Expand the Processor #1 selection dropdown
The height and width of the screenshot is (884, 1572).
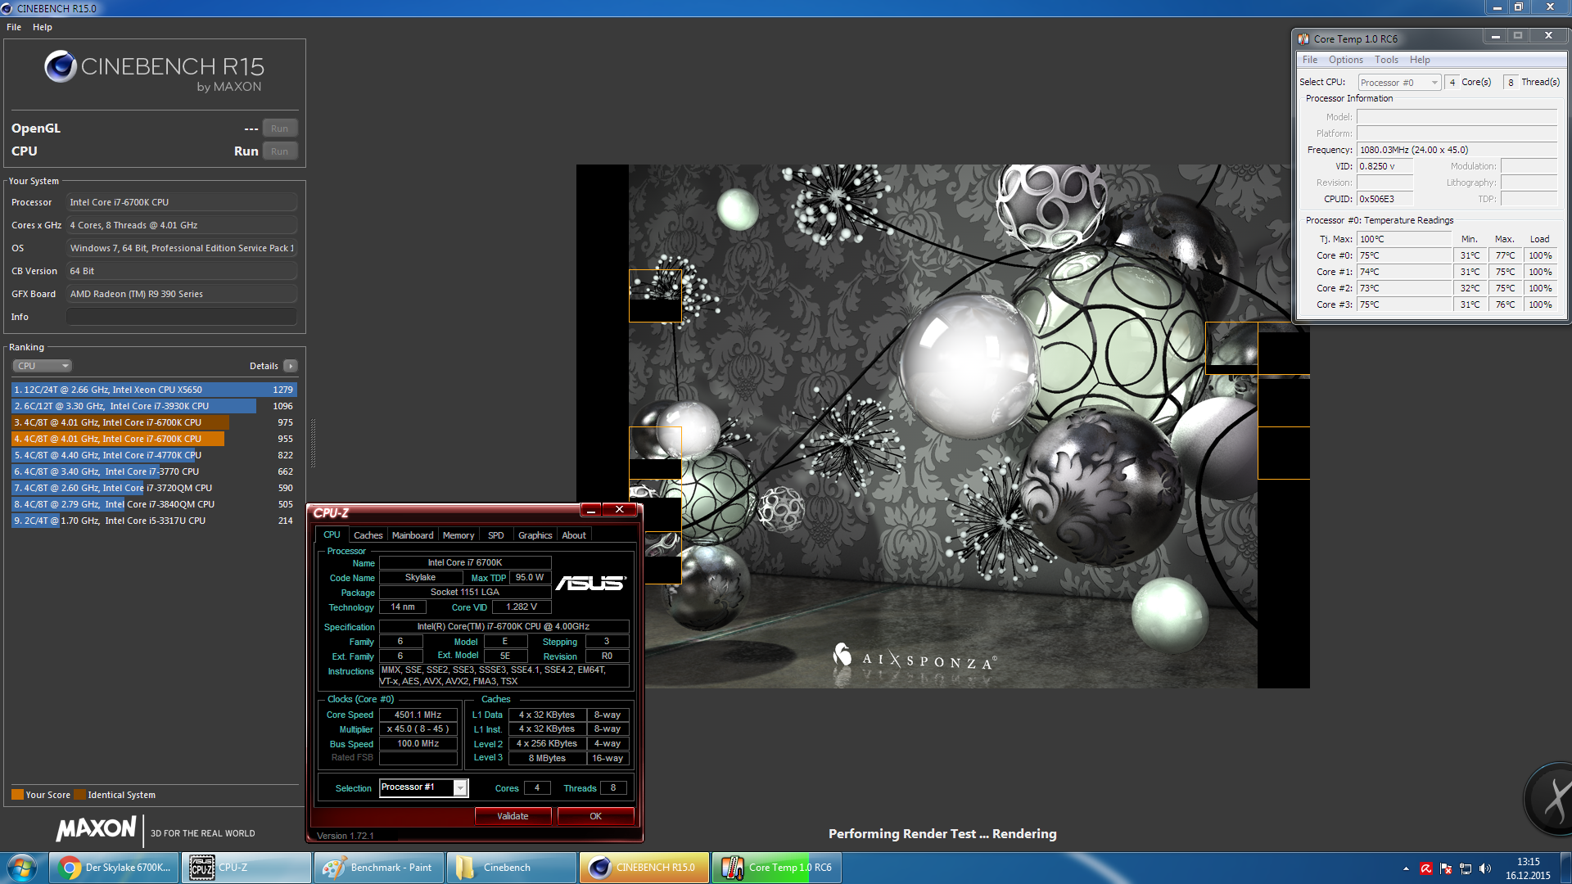coord(460,787)
